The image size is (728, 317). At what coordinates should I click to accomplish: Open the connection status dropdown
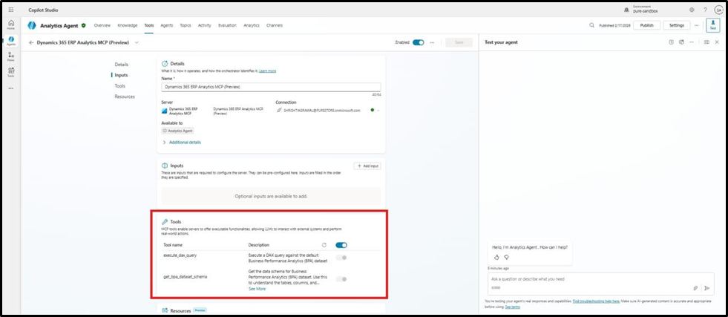click(378, 111)
